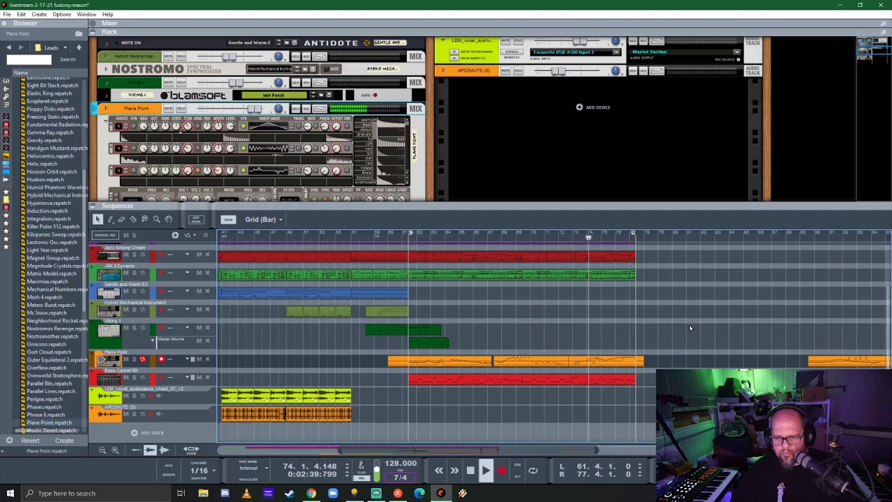
Task: Click the Play button
Action: pyautogui.click(x=486, y=471)
